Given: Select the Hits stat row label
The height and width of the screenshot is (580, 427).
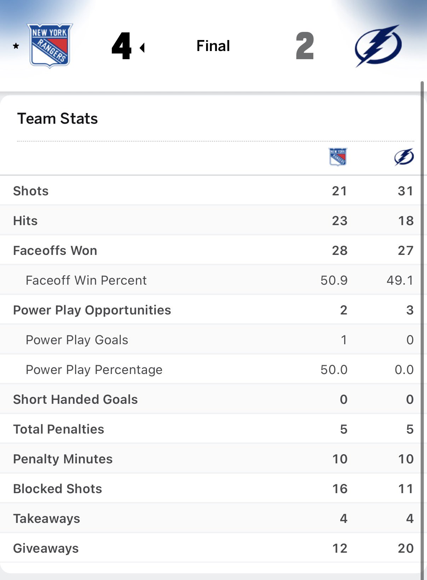Looking at the screenshot, I should [25, 221].
